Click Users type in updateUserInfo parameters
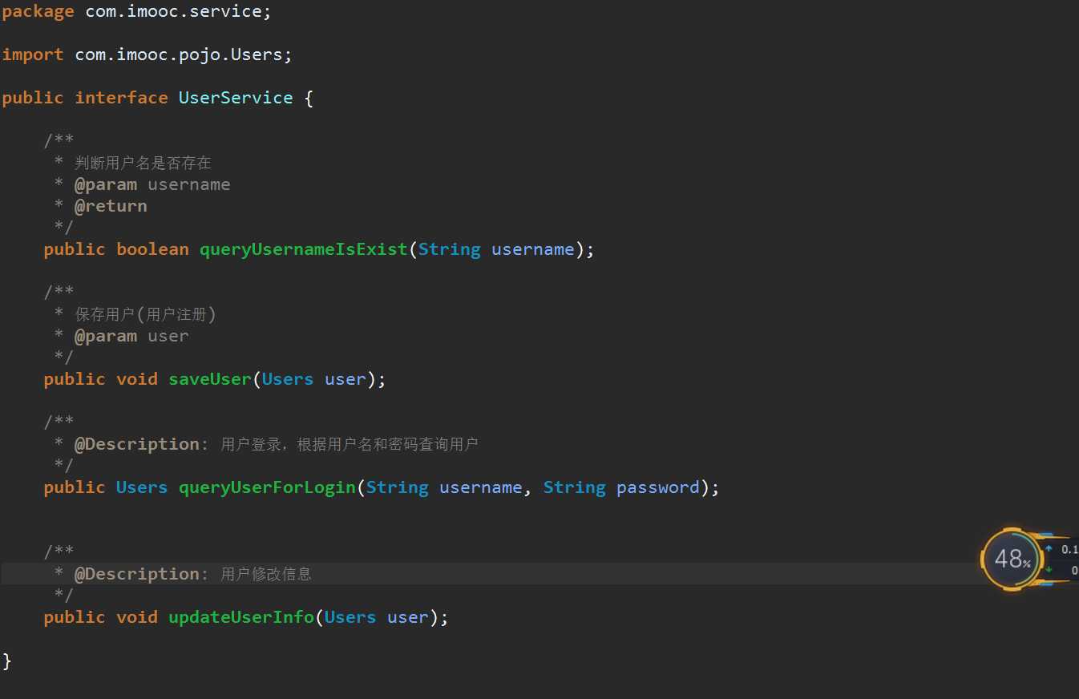This screenshot has height=699, width=1079. 350,617
